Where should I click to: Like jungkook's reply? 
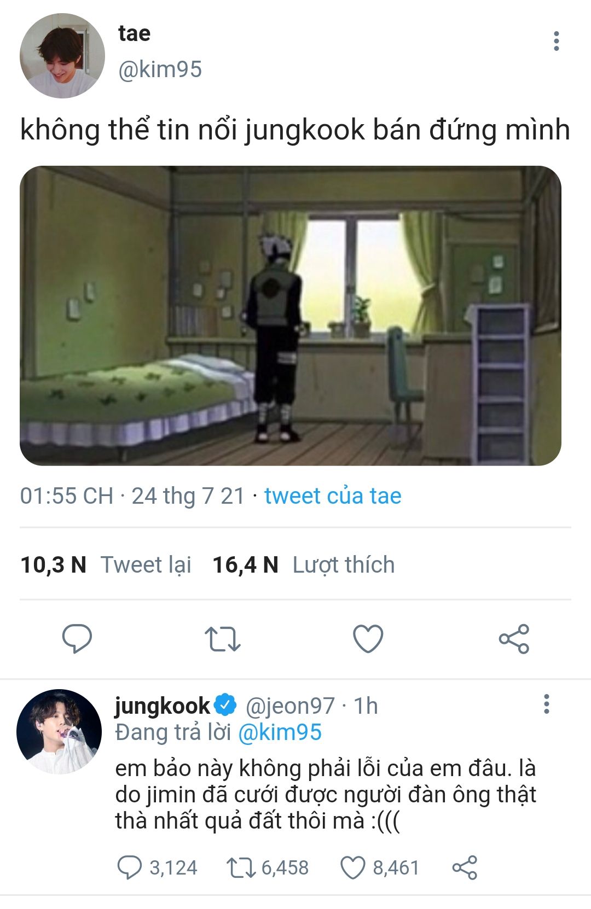(353, 867)
